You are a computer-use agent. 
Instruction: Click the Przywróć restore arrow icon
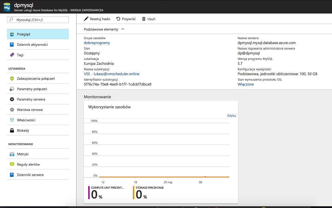click(x=118, y=19)
